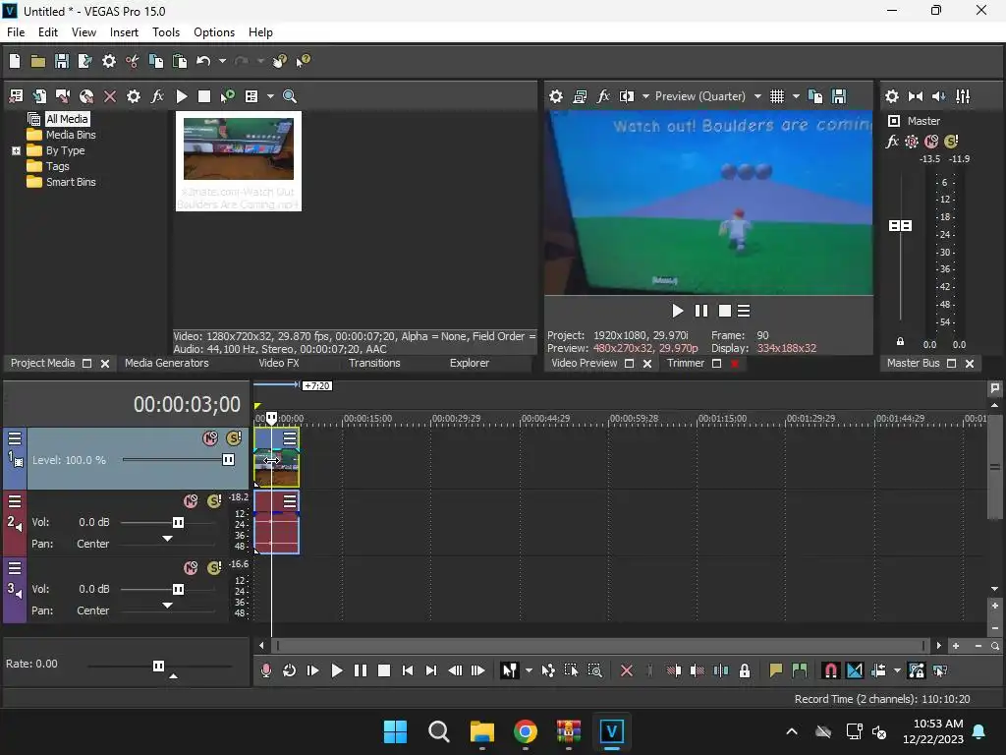
Task: Save the project with the floppy-disk icon
Action: (x=62, y=61)
